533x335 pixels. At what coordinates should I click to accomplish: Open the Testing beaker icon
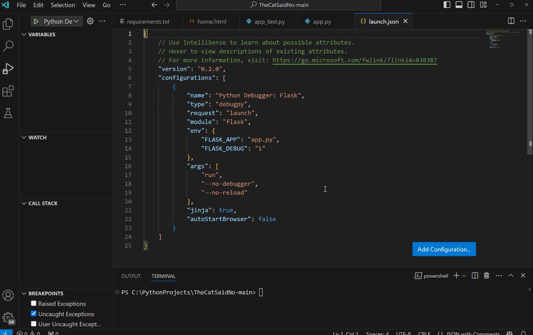8,113
